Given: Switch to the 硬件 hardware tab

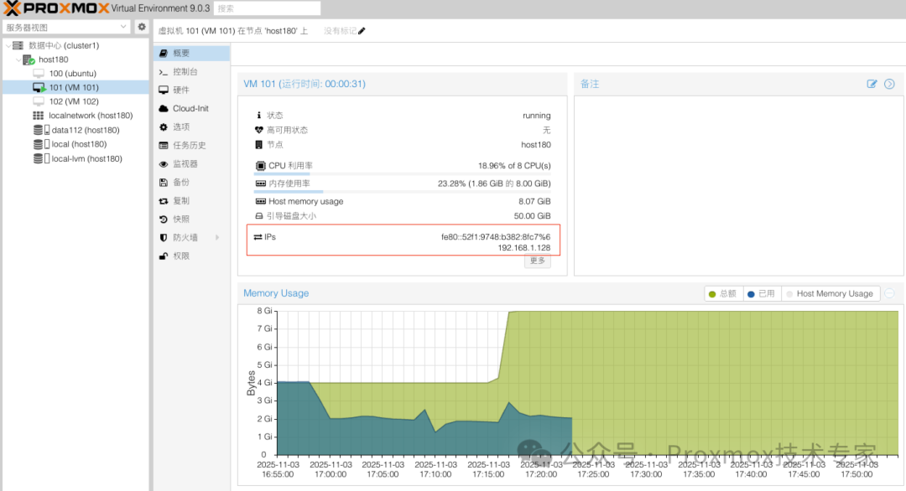Looking at the screenshot, I should [x=181, y=90].
